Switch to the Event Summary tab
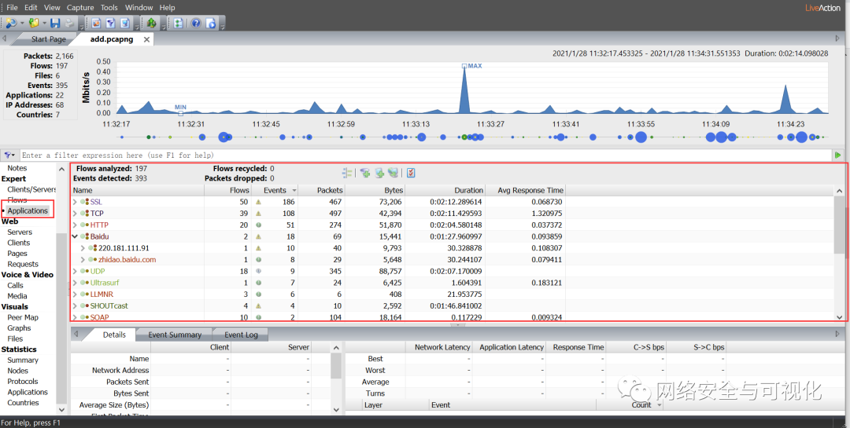Image resolution: width=850 pixels, height=428 pixels. (175, 335)
